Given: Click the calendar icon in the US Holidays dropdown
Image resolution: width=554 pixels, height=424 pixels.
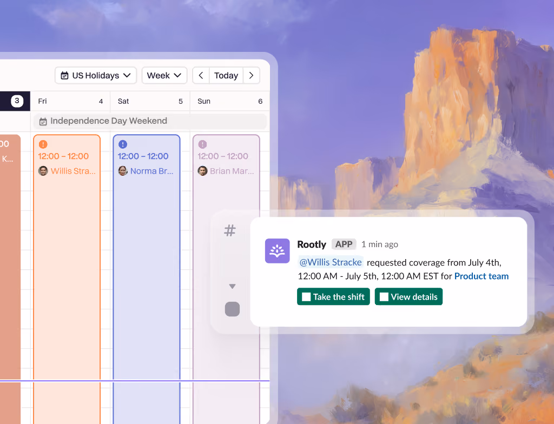Looking at the screenshot, I should [x=65, y=76].
